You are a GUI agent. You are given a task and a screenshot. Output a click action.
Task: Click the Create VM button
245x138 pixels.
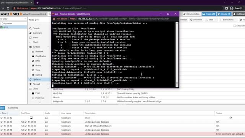point(209,14)
